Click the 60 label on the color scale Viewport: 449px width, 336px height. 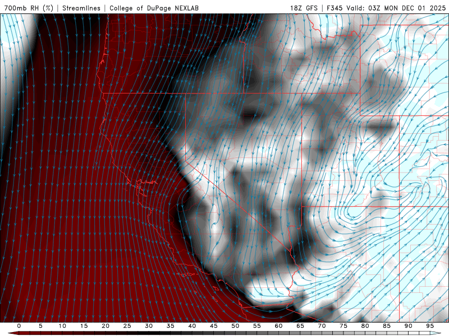tap(278, 326)
